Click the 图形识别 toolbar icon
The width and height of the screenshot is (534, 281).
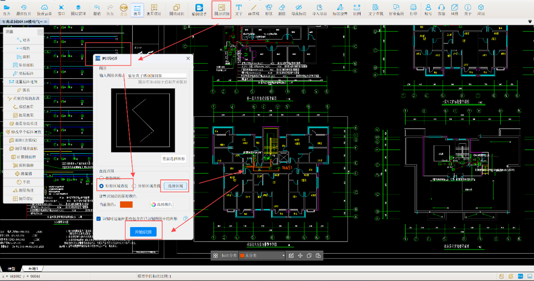(222, 9)
